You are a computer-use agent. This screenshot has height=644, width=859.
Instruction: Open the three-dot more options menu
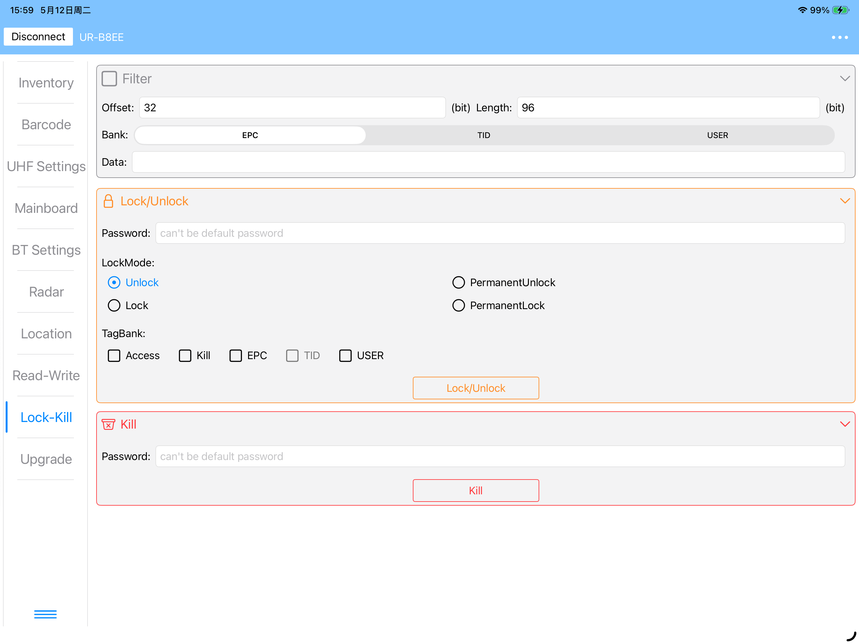coord(840,37)
